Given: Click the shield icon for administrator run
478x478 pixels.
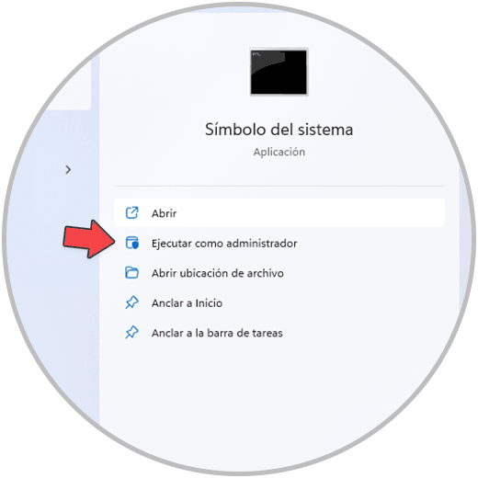Looking at the screenshot, I should (x=132, y=243).
